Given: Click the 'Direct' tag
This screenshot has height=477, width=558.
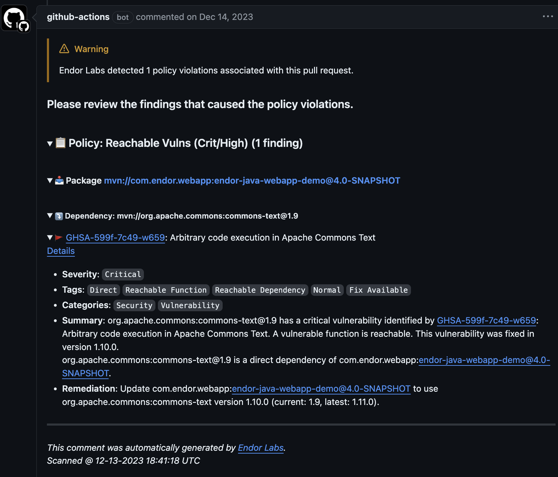Looking at the screenshot, I should [x=103, y=290].
